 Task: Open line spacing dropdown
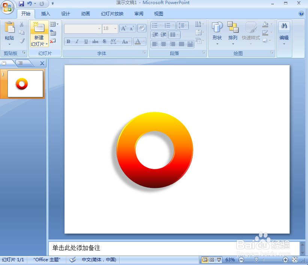[x=183, y=25]
